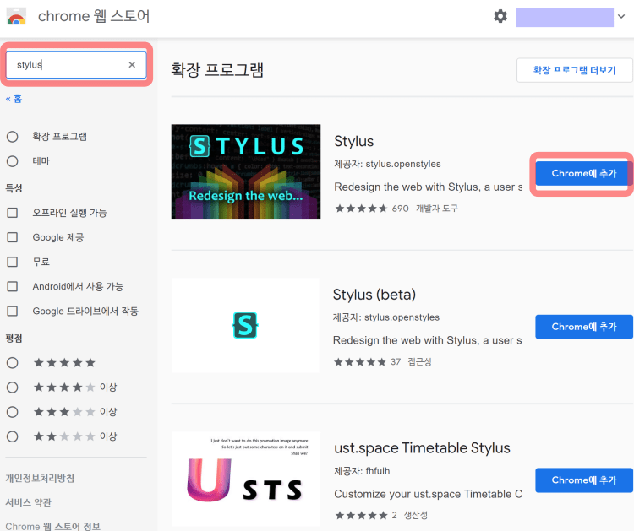Click the Stylus banner thumbnail image

[x=245, y=171]
